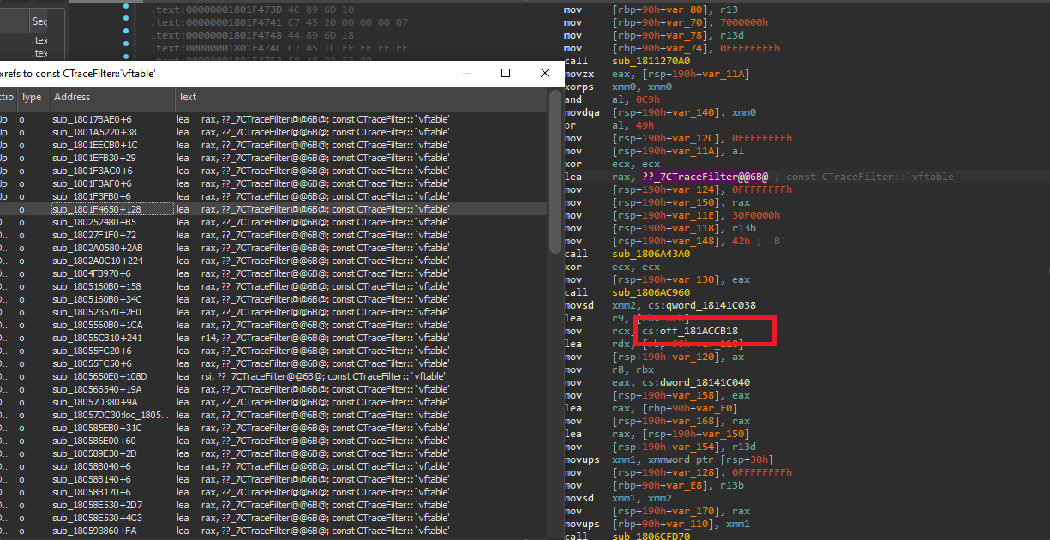Click the sub_1802A0C10+224 xref entry
1050x540 pixels.
coord(273,261)
